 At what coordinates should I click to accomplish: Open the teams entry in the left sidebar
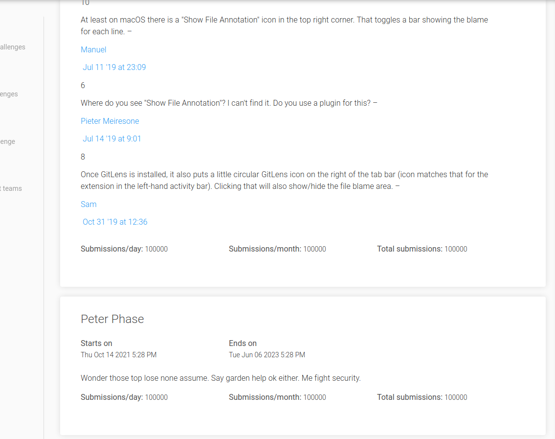12,188
